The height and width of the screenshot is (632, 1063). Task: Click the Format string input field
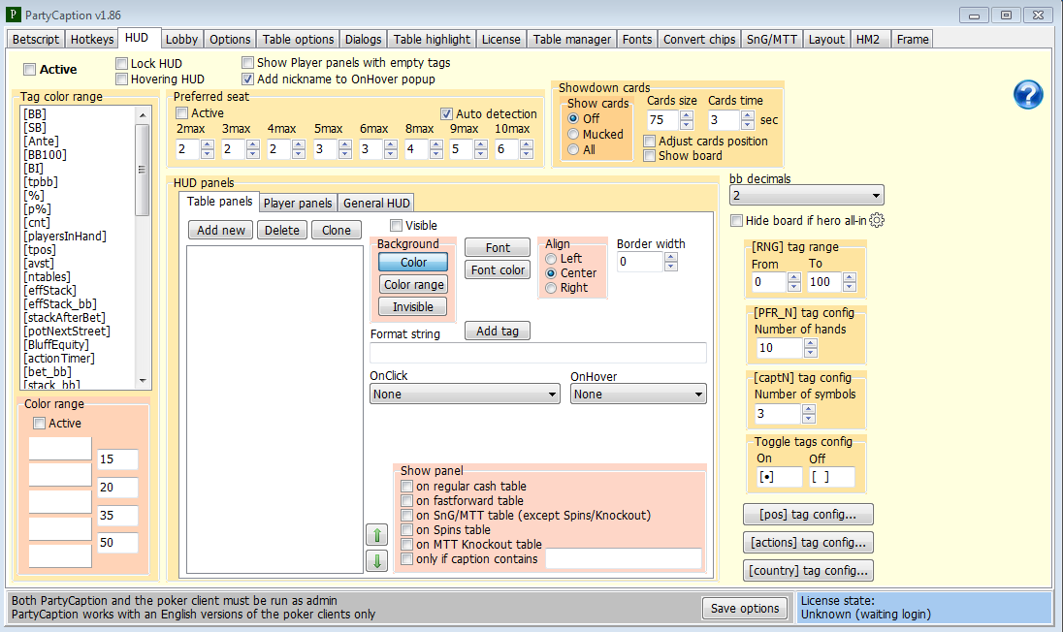(x=538, y=353)
